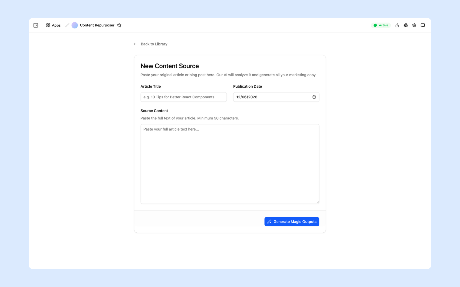Click the Article Title label
Viewport: 460px width, 287px height.
pyautogui.click(x=151, y=86)
